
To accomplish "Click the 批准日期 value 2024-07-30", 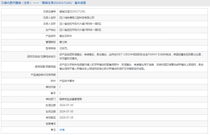I will click(x=66, y=105).
